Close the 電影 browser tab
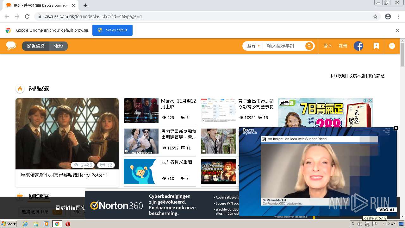The image size is (405, 228). click(73, 5)
